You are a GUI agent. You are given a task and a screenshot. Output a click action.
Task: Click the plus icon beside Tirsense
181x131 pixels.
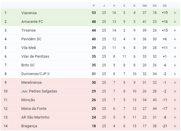pyautogui.click(x=175, y=30)
